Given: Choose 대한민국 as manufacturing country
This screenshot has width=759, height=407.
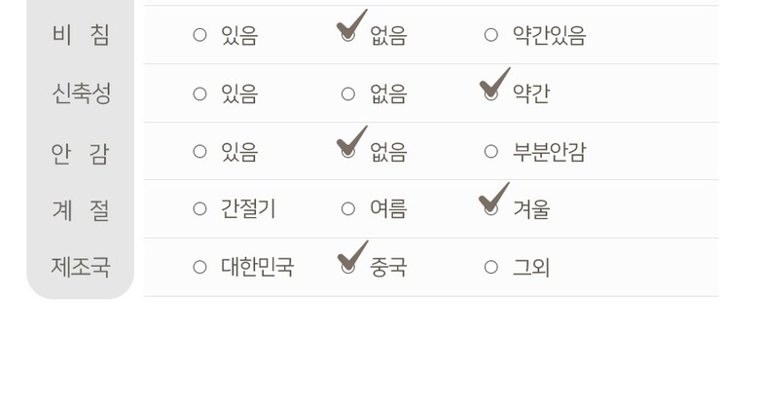Looking at the screenshot, I should [199, 267].
